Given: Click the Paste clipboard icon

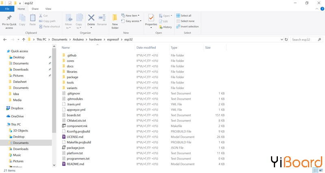Looking at the screenshot, I should (x=32, y=18).
